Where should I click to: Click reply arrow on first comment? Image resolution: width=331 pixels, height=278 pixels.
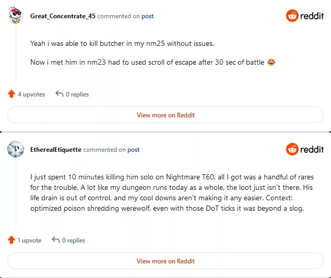tap(60, 94)
